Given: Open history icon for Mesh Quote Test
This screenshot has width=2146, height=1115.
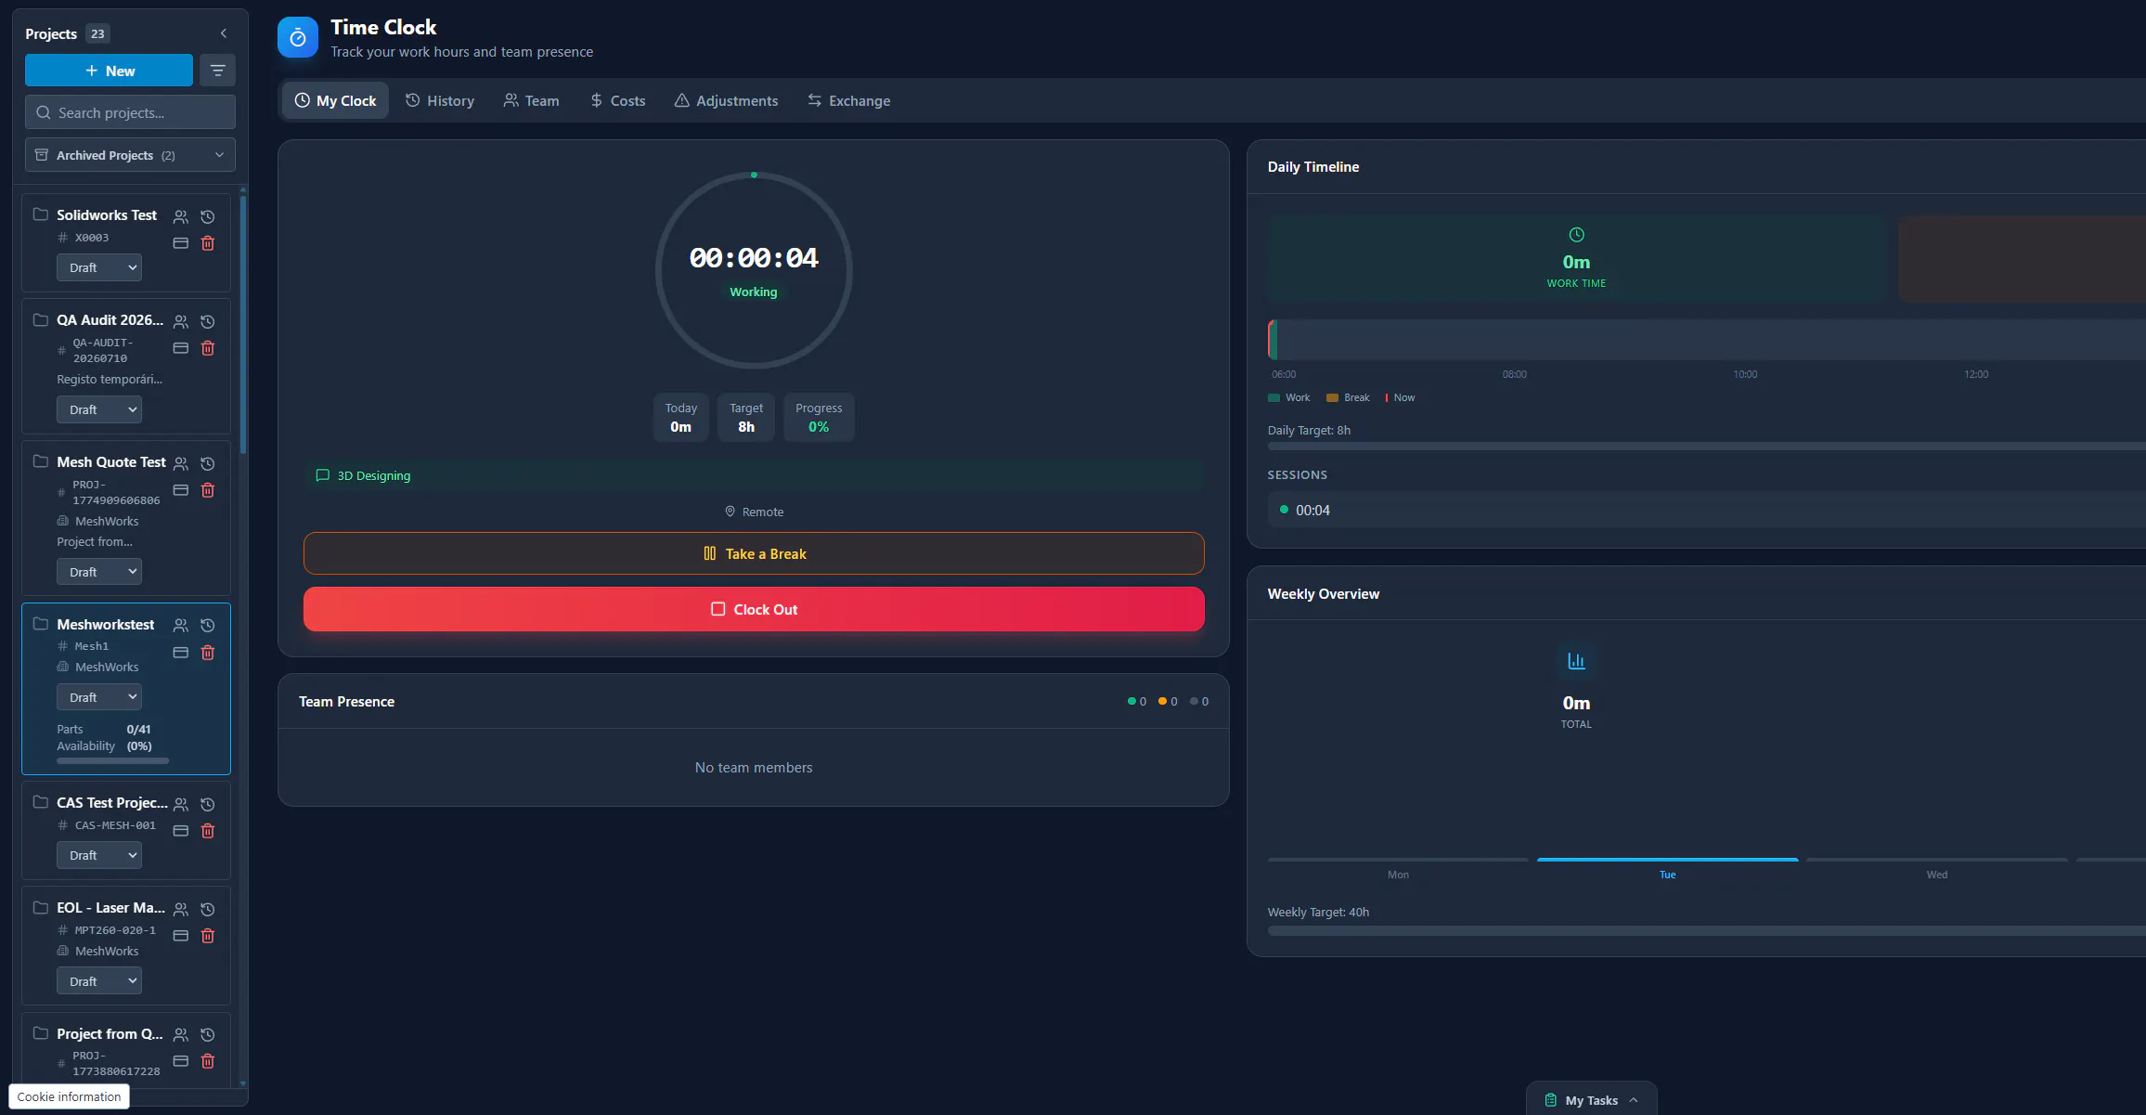Looking at the screenshot, I should [x=208, y=463].
